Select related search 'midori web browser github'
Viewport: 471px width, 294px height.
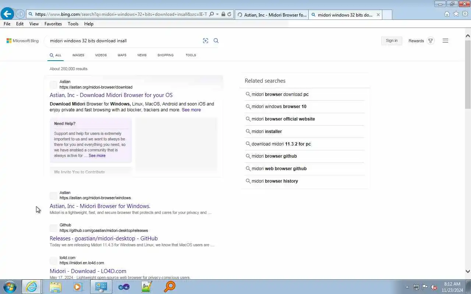(279, 169)
